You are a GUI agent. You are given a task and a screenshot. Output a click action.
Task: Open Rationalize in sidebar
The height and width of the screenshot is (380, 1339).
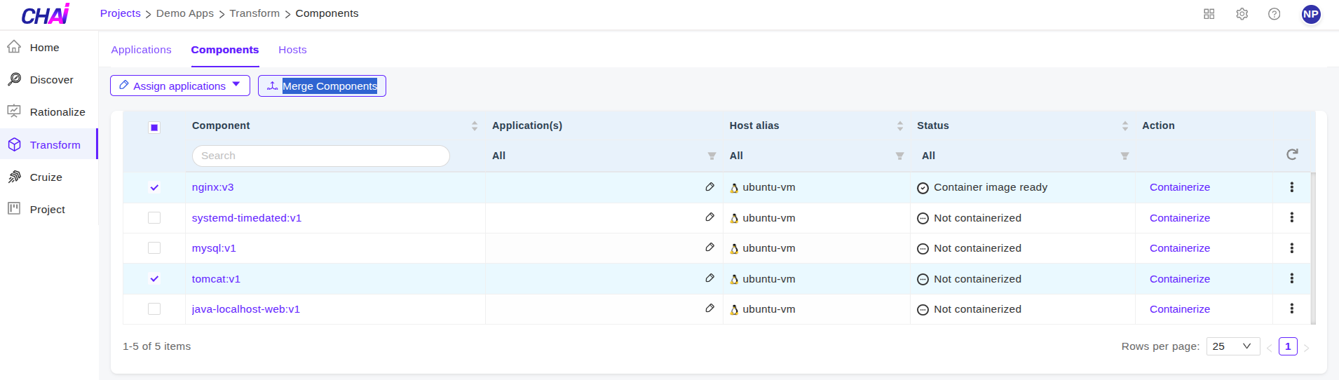49,112
